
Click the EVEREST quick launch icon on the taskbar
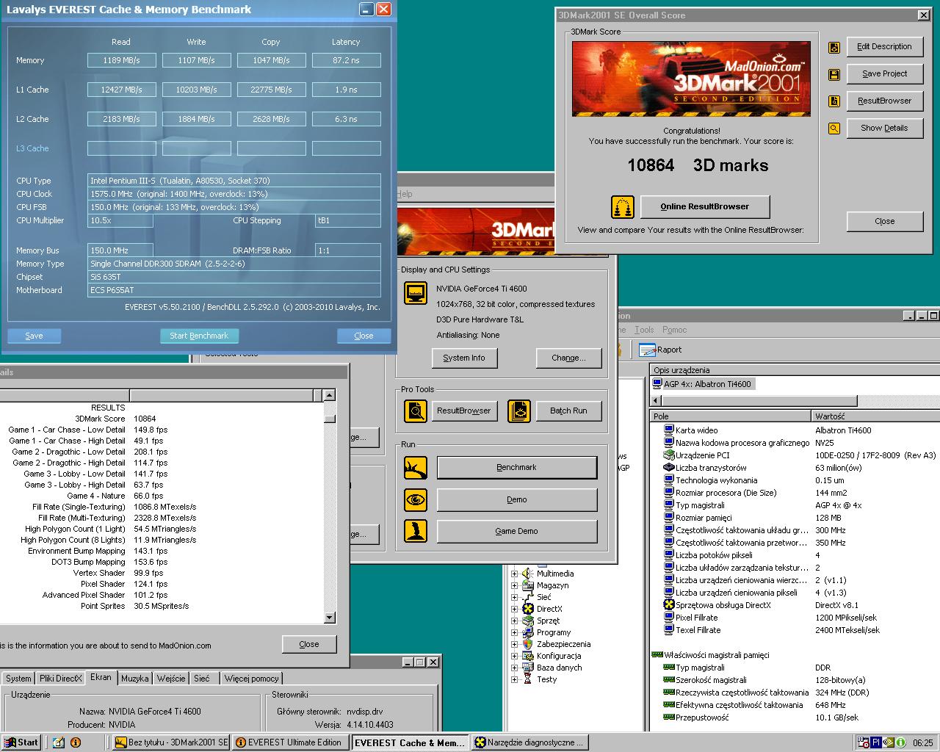point(76,742)
